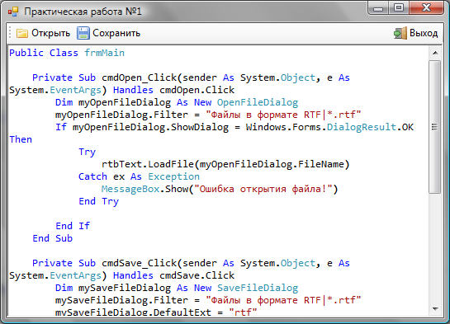450x324 pixels.
Task: Minimize the Практическая работа №1 window
Action: (378, 8)
